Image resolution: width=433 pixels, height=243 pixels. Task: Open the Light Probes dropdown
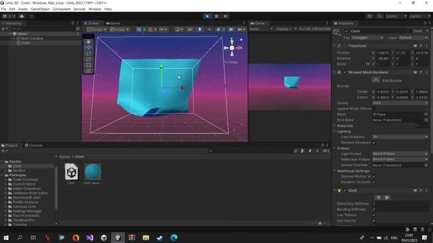pos(400,153)
